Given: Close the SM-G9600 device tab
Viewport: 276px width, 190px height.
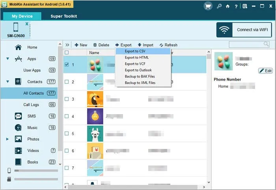Looking at the screenshot, I should pos(27,24).
